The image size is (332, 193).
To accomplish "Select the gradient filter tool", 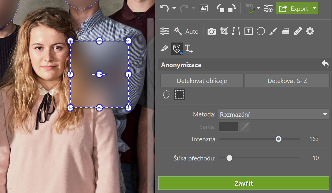I will click(285, 31).
